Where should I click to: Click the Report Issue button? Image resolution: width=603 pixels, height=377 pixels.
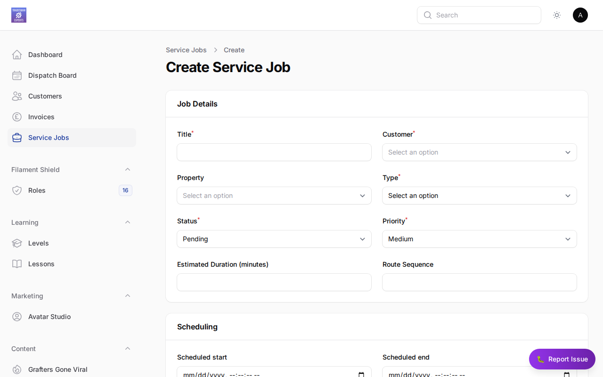tap(562, 359)
